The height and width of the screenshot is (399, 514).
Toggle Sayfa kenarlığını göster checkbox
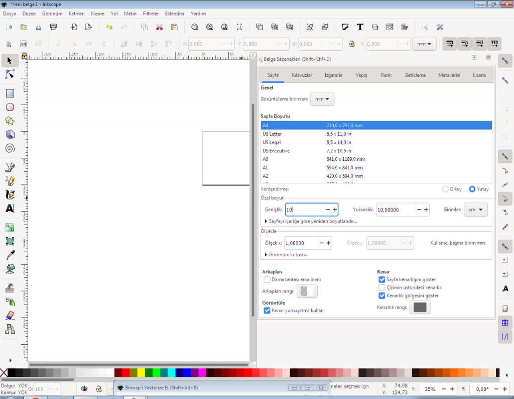(x=382, y=279)
